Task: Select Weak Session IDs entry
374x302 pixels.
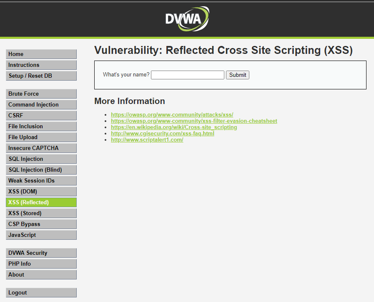Action: click(x=41, y=180)
